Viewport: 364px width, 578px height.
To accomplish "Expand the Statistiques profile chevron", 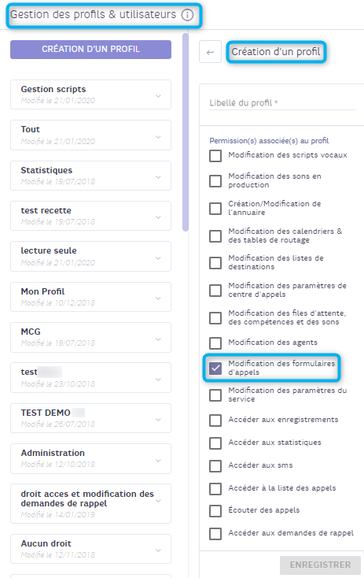I will [x=158, y=177].
